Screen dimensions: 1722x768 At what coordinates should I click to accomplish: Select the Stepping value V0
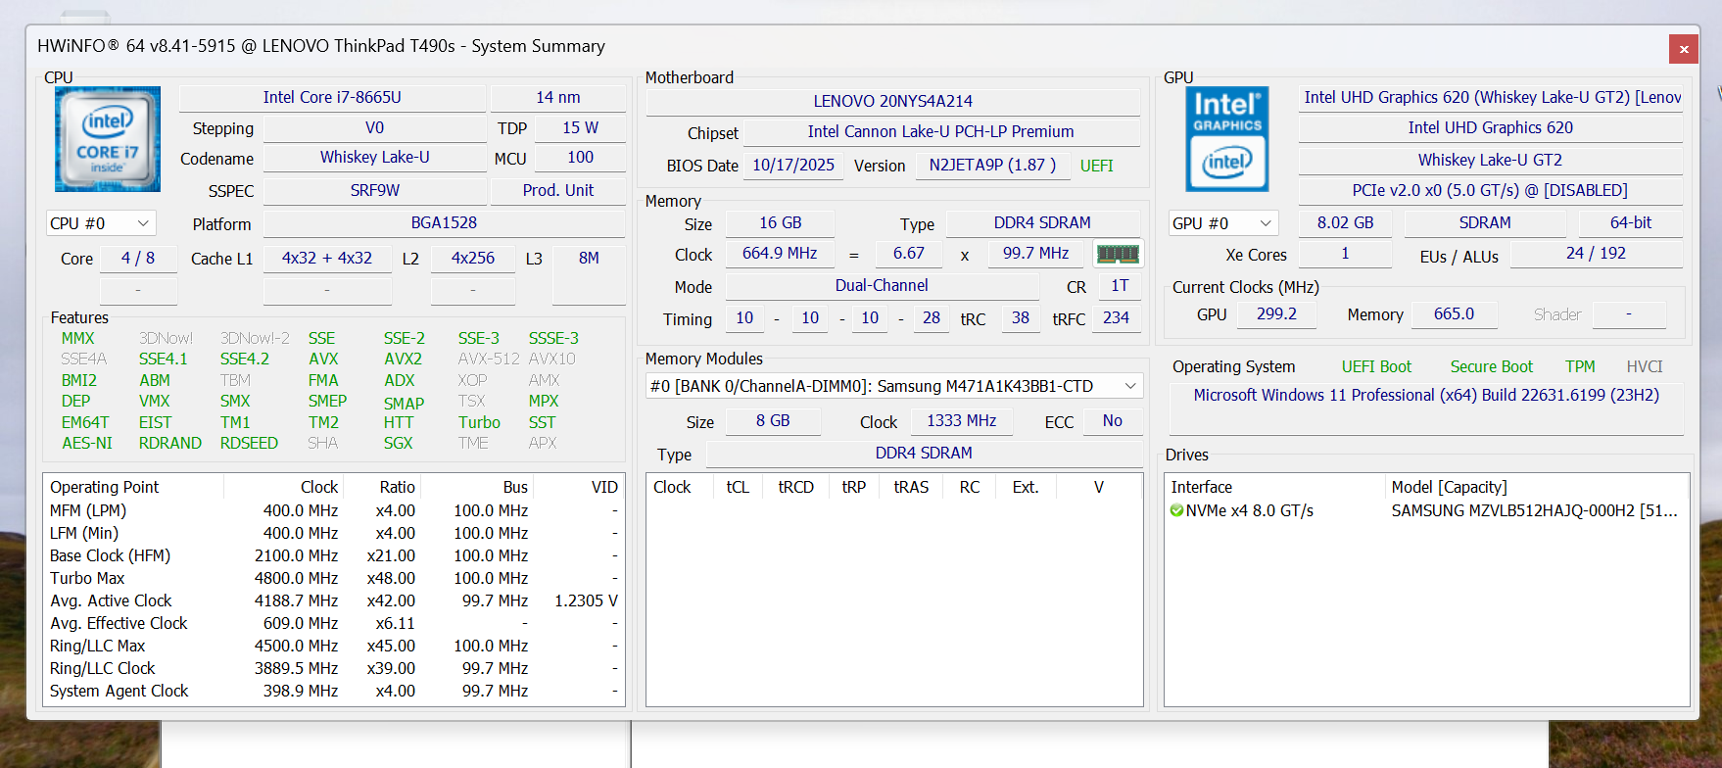pyautogui.click(x=375, y=127)
